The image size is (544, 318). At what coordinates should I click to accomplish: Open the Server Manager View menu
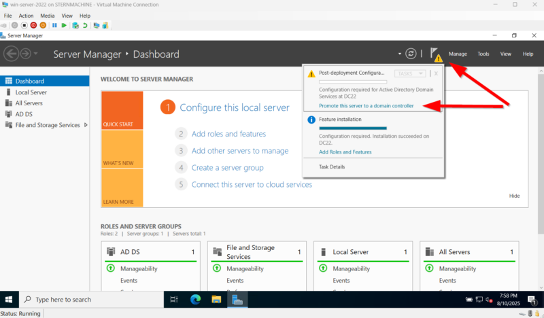click(x=505, y=54)
